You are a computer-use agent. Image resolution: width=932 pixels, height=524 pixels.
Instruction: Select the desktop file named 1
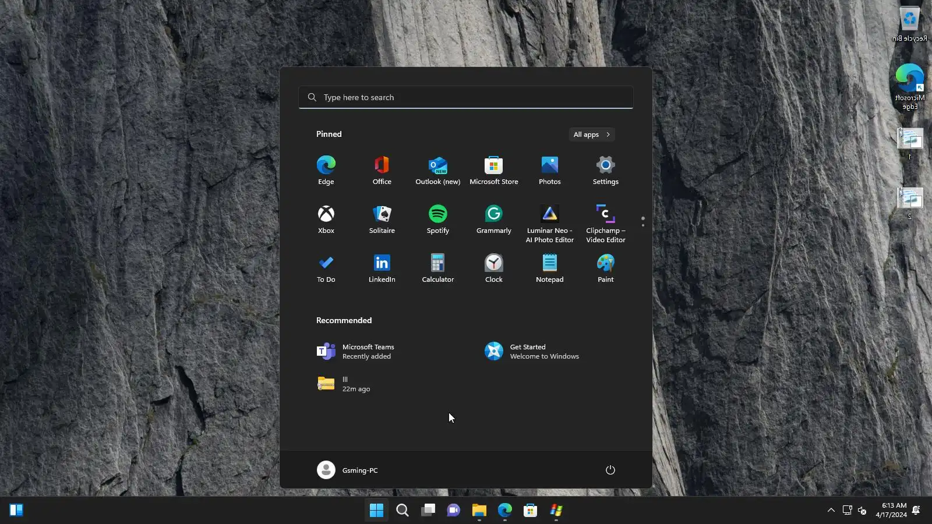tap(910, 143)
